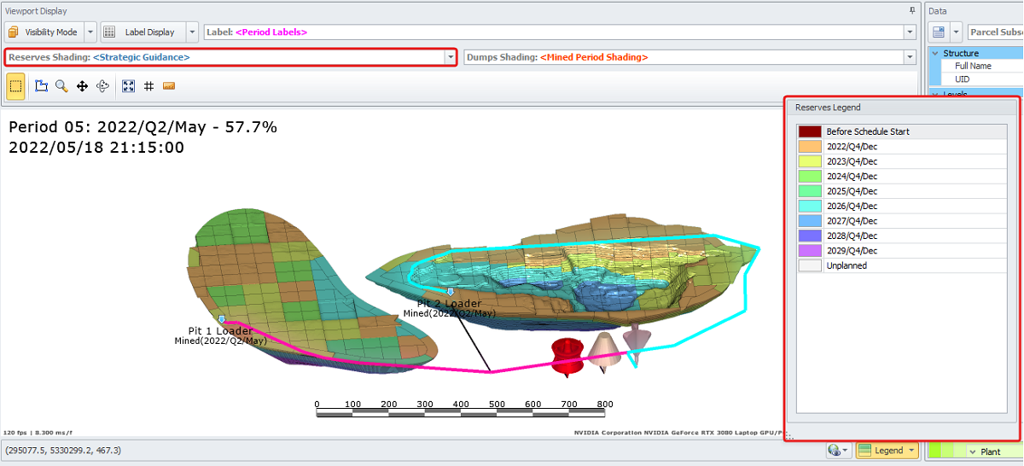This screenshot has height=466, width=1024.
Task: Activate the rectangular selection tool
Action: 15,86
